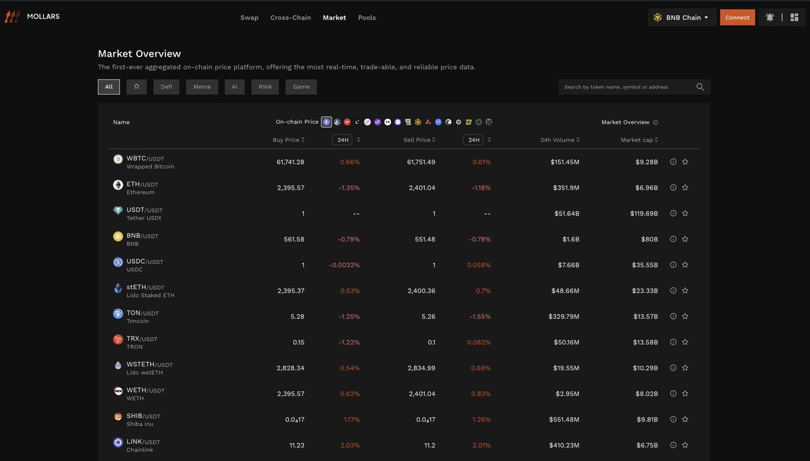Screen dimensions: 810x461
Task: Click the Connect wallet button
Action: point(737,18)
